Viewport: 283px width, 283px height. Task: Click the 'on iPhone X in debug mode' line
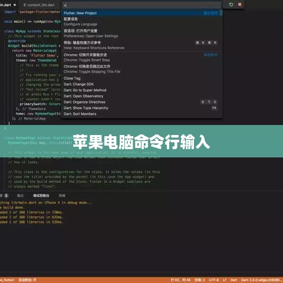(46, 202)
